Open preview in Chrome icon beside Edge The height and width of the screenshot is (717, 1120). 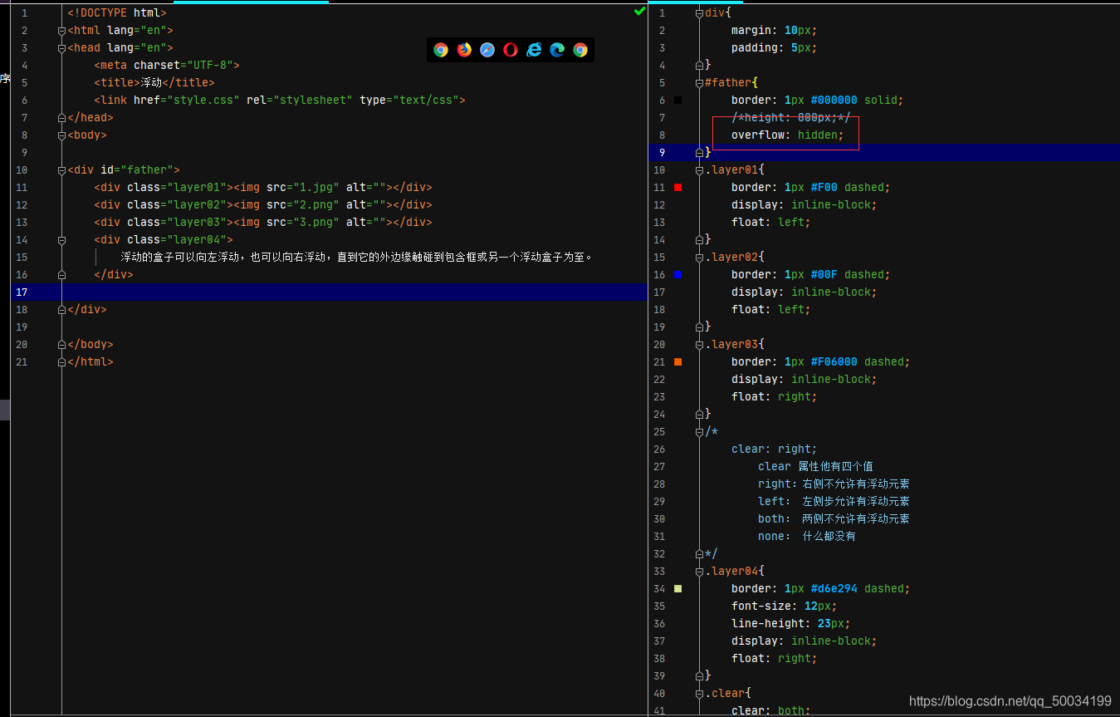(x=580, y=50)
